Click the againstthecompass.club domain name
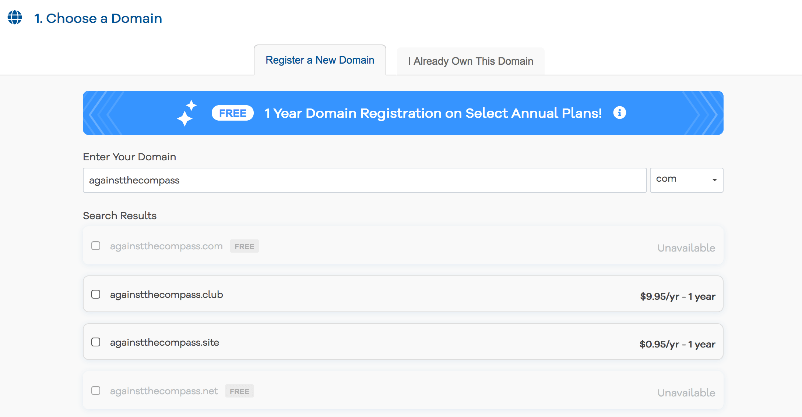802x417 pixels. [x=166, y=295]
